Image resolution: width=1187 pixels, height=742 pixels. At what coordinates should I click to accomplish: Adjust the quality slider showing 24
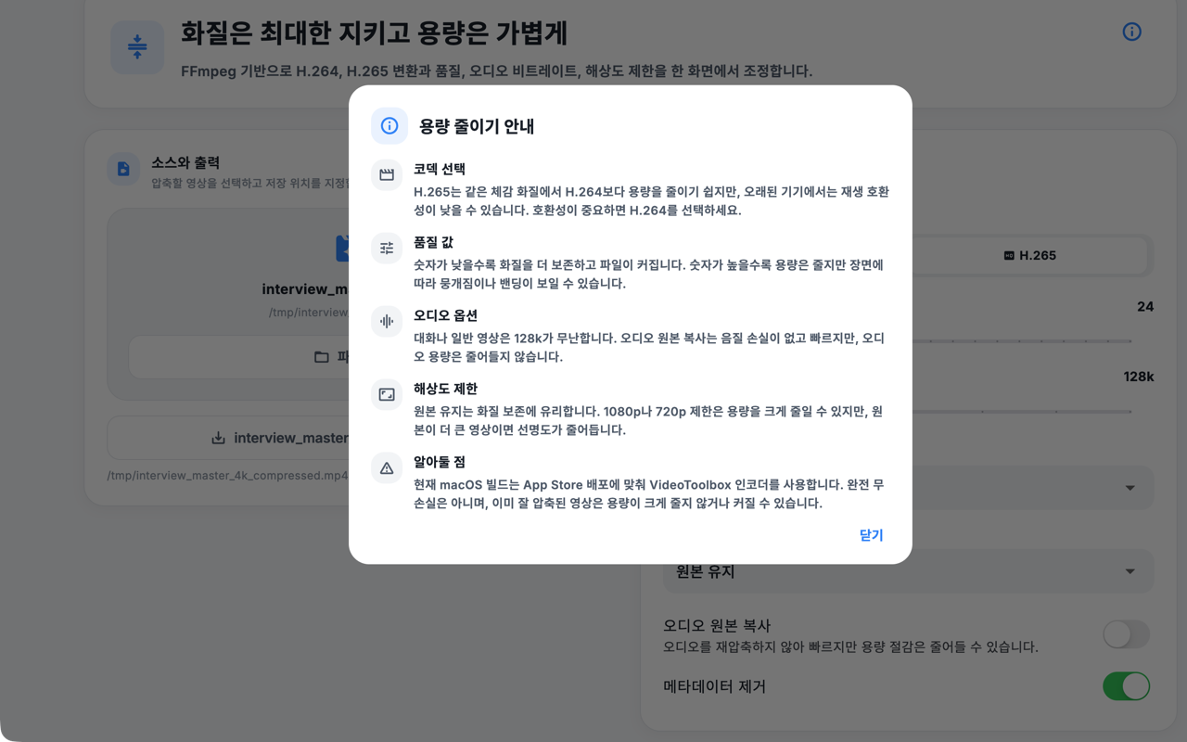1020,341
